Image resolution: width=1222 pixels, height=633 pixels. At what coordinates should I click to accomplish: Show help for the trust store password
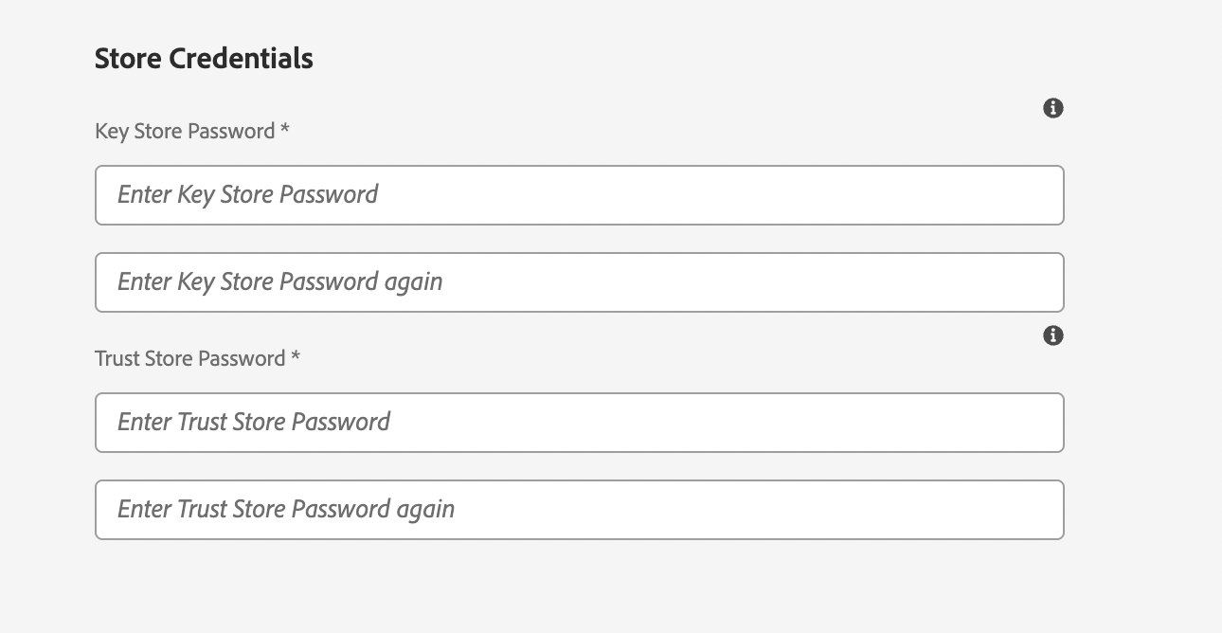1052,335
